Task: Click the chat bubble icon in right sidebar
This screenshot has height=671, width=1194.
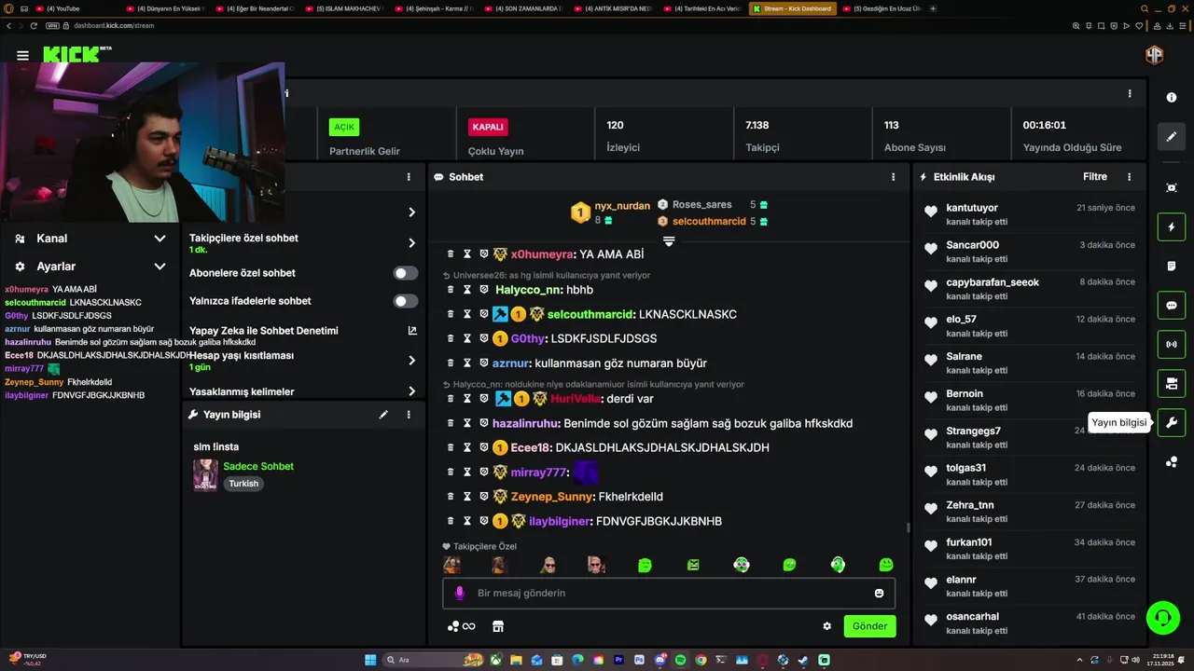Action: coord(1172,306)
